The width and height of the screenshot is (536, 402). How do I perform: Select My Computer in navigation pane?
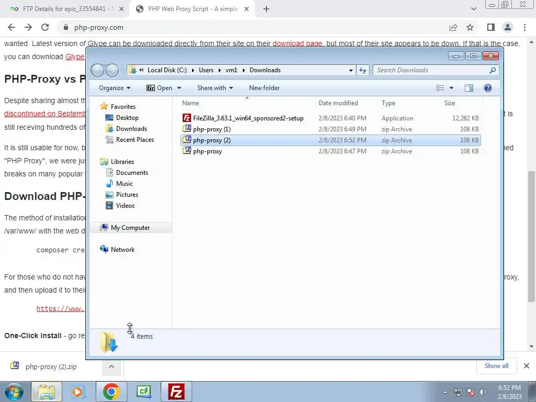(130, 228)
